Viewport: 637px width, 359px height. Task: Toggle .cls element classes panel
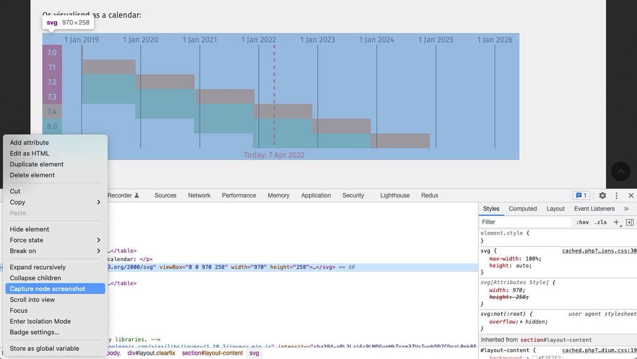pyautogui.click(x=601, y=222)
